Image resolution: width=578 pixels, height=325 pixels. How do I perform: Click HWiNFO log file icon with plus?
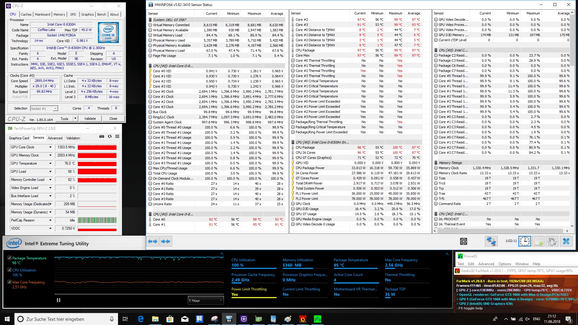538,241
